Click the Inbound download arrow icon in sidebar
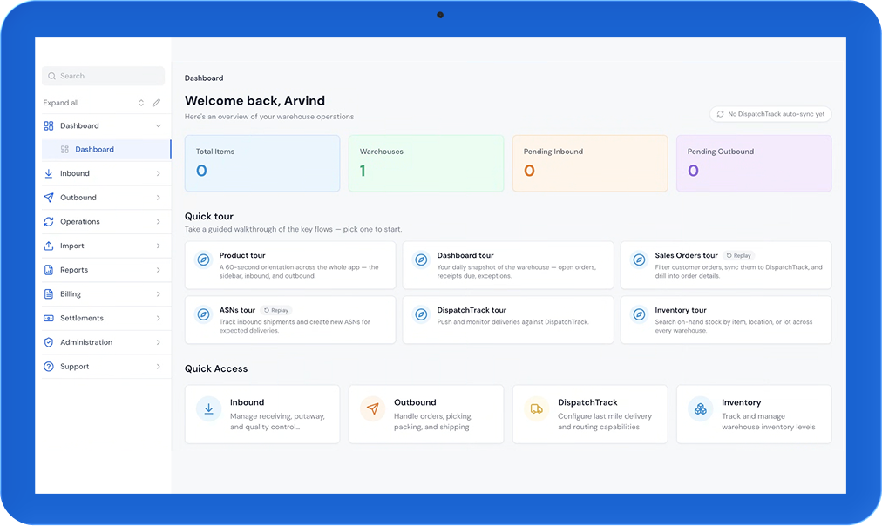Image resolution: width=882 pixels, height=526 pixels. click(x=49, y=173)
